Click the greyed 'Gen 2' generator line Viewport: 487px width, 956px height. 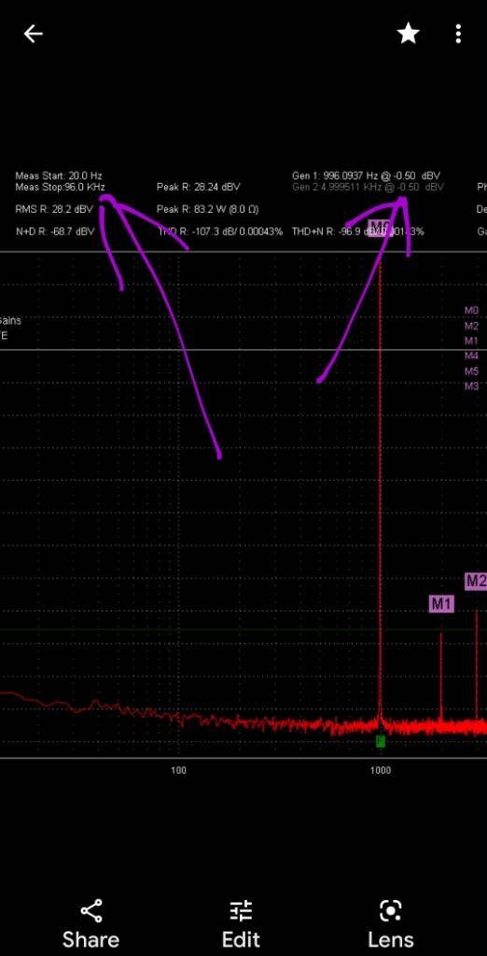coord(368,187)
